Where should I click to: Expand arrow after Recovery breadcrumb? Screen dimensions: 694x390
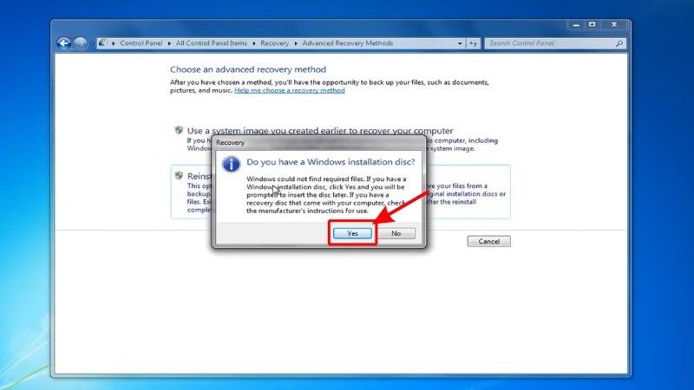click(x=296, y=43)
